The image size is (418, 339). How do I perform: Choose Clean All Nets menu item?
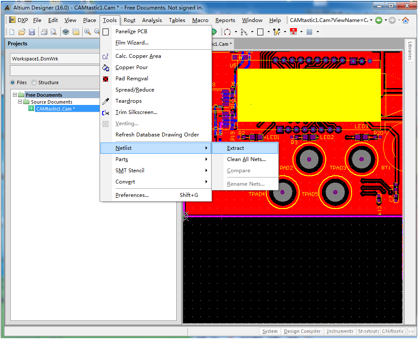tap(245, 159)
